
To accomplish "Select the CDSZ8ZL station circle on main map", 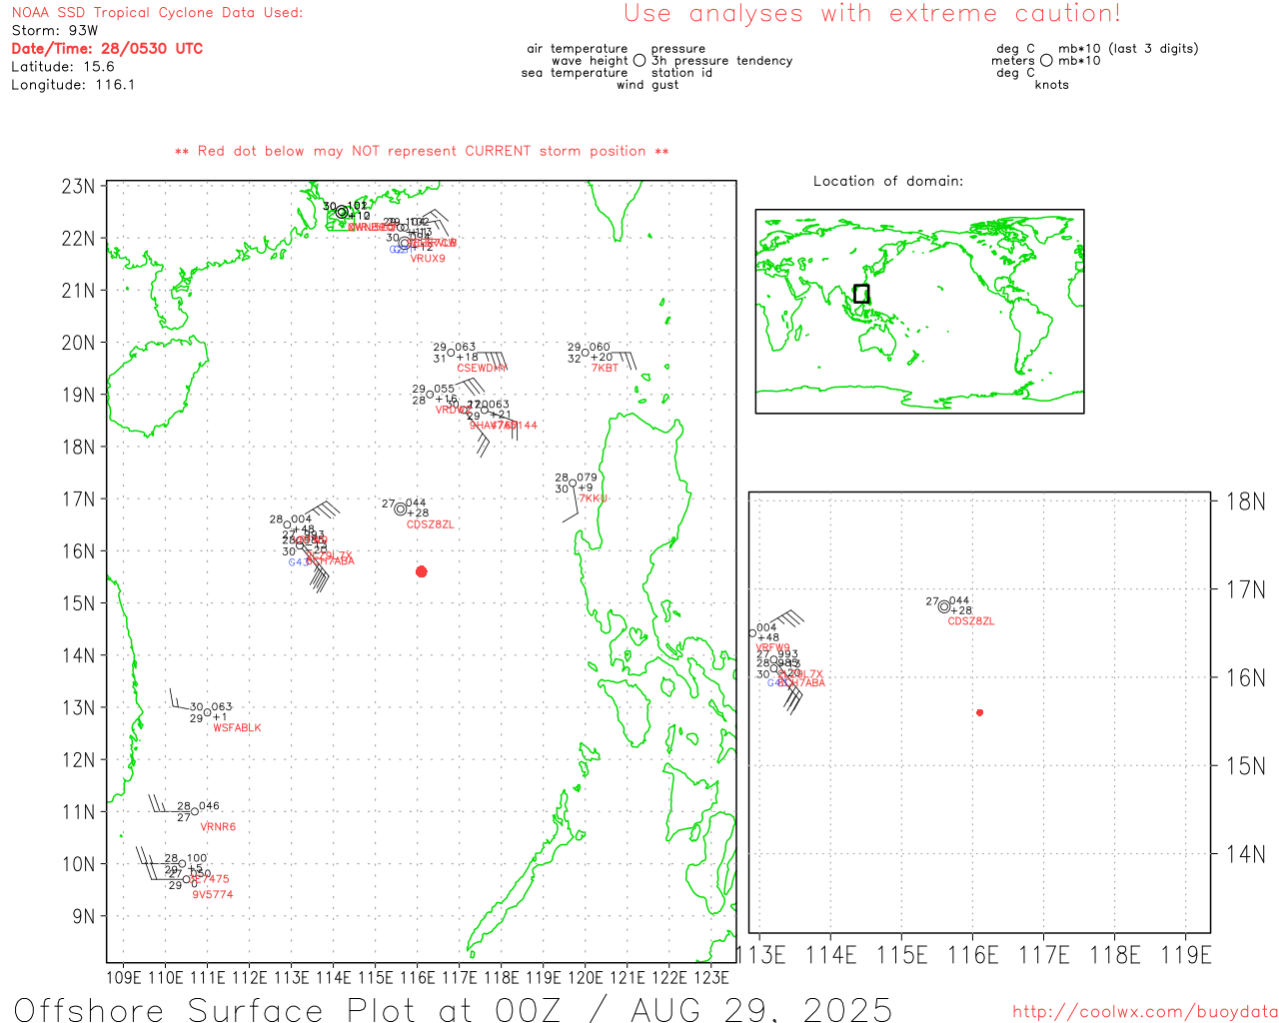I will [x=401, y=509].
